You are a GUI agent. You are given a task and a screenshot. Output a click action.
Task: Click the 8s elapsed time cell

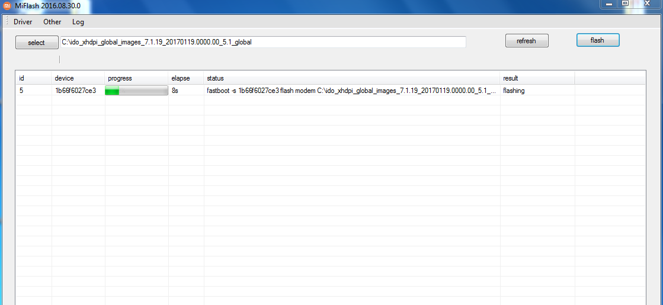pyautogui.click(x=175, y=91)
